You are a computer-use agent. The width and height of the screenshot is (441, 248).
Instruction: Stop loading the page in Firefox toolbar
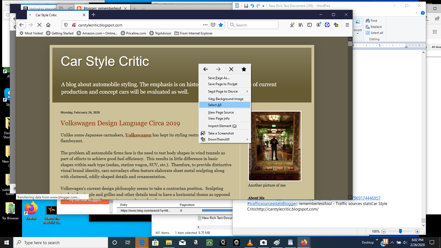[x=39, y=25]
